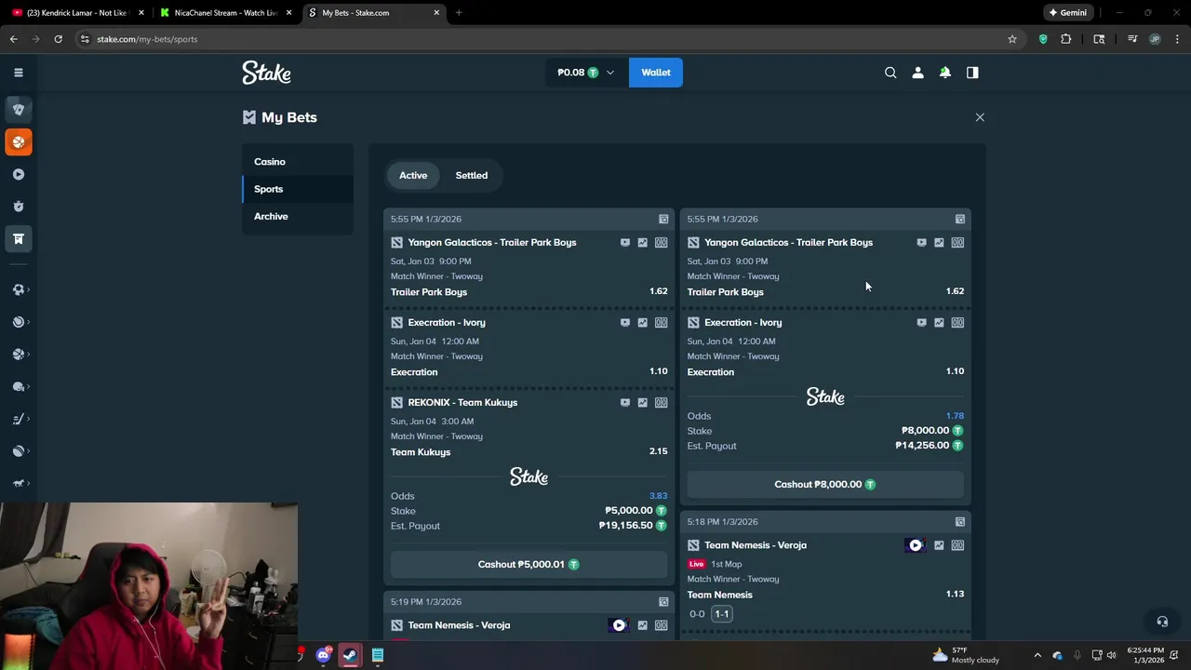Open Tennis icon in sports sidebar
Image resolution: width=1191 pixels, height=670 pixels.
coord(18,322)
